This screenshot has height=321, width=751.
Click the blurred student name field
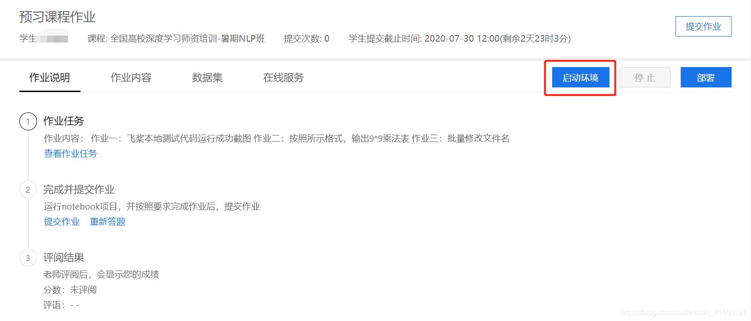click(54, 36)
